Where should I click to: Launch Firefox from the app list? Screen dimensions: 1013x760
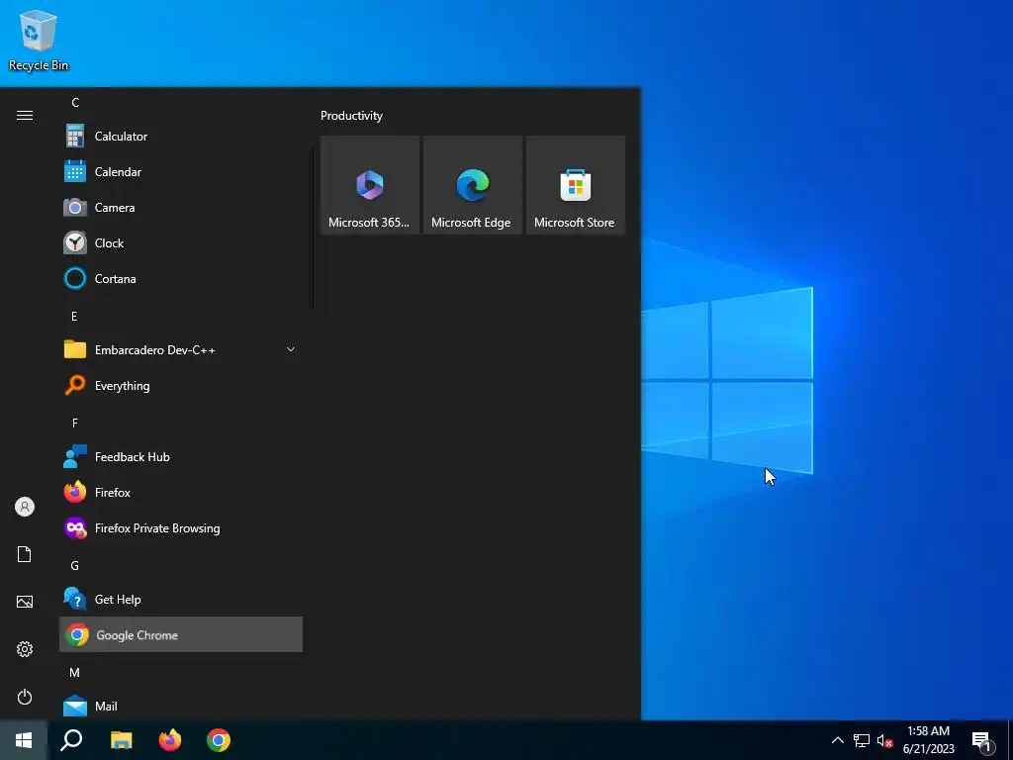pyautogui.click(x=180, y=493)
